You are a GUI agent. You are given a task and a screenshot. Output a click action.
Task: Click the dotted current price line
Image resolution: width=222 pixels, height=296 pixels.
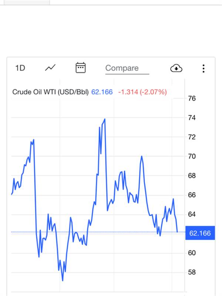[x=97, y=232]
